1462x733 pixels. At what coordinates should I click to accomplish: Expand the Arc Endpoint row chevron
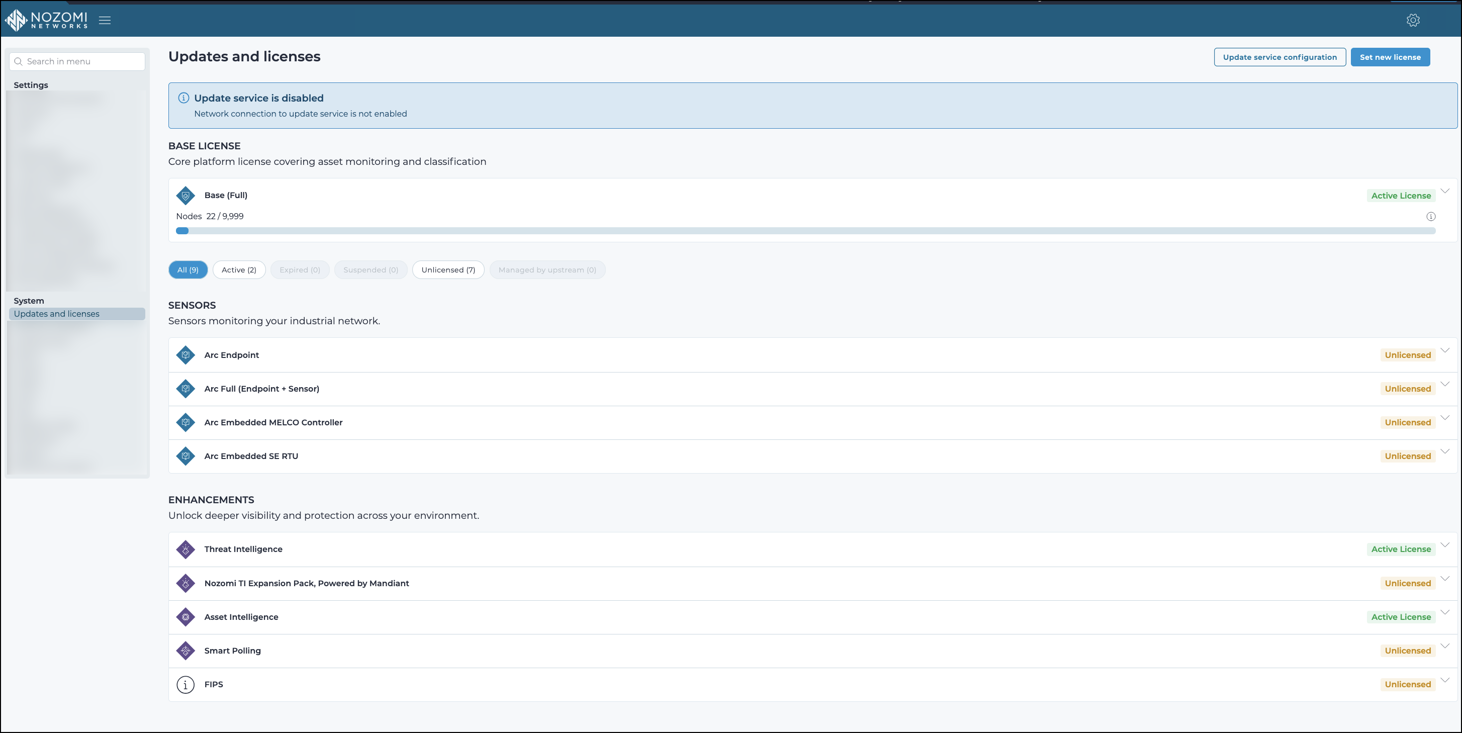pos(1445,350)
